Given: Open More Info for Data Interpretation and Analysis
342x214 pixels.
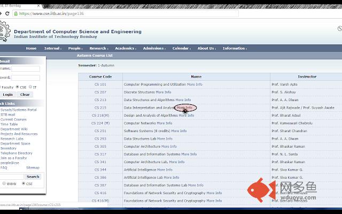Looking at the screenshot, I should pyautogui.click(x=184, y=108).
